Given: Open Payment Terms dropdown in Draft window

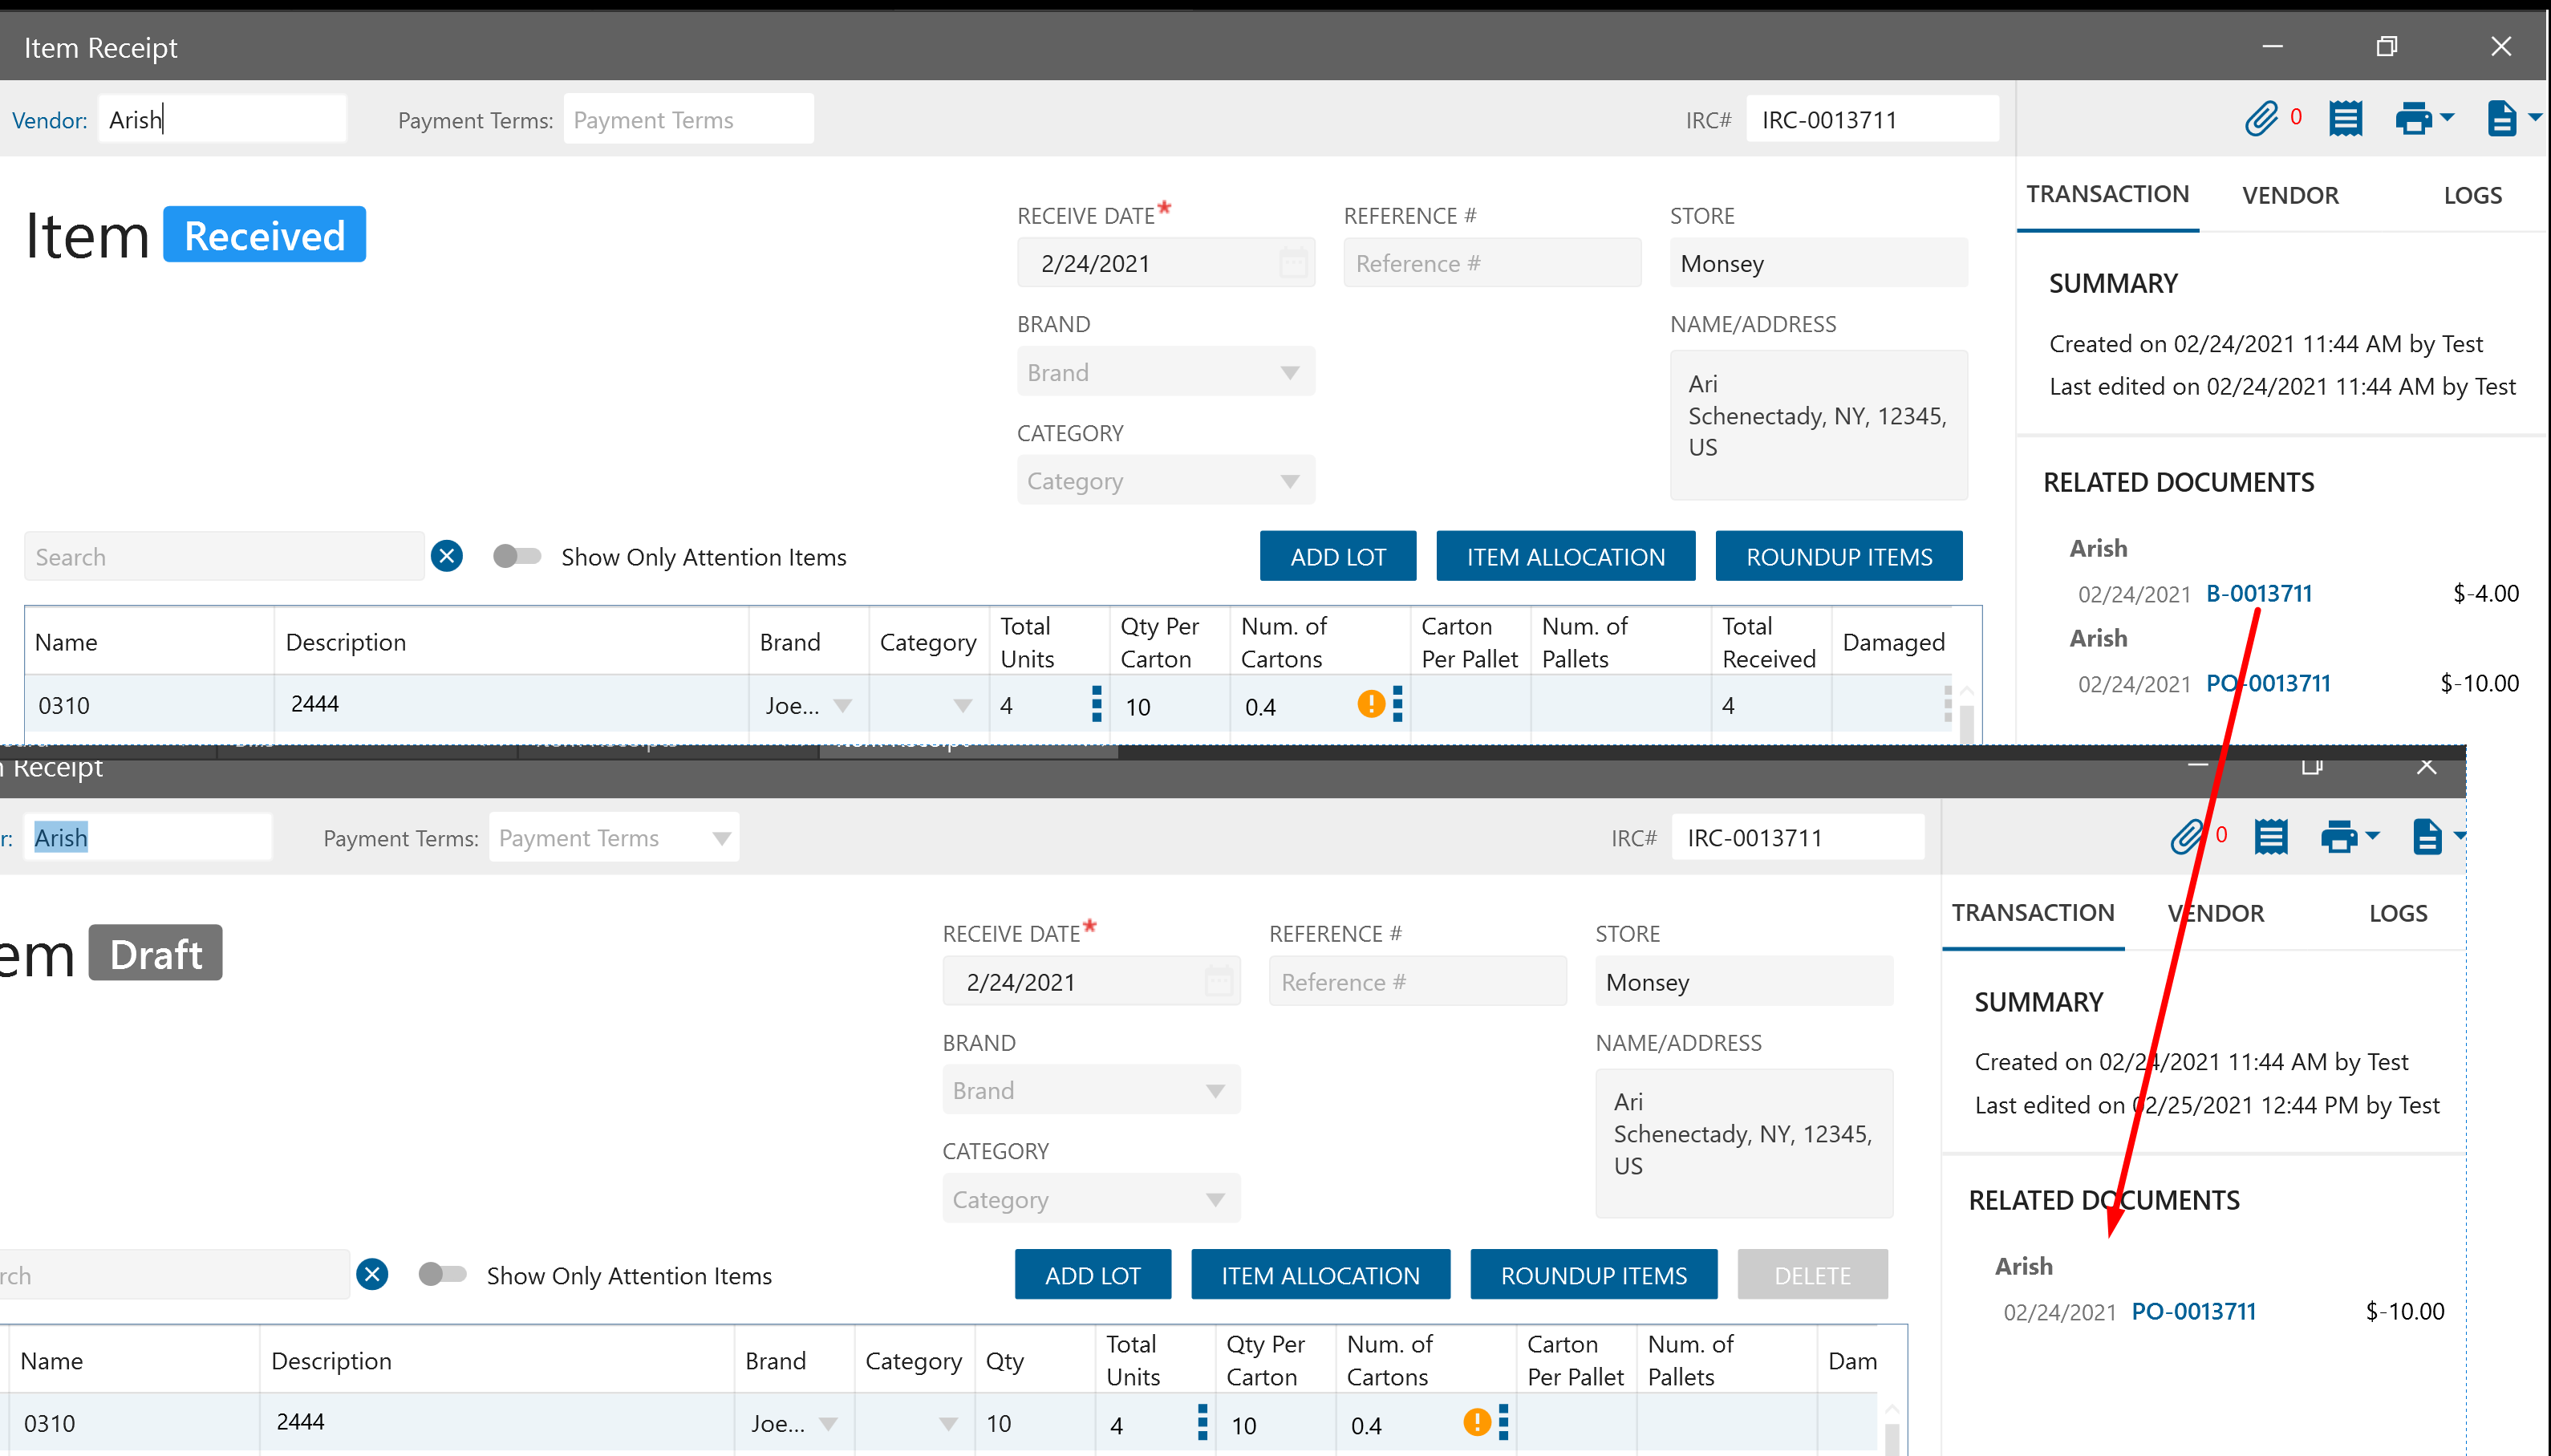Looking at the screenshot, I should point(721,838).
